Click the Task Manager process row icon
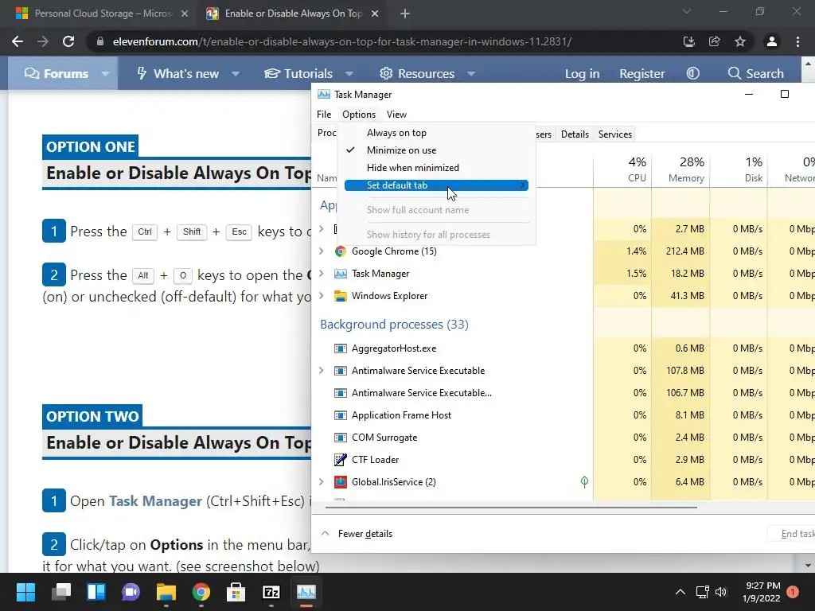Screen dimensions: 815x611 (x=341, y=274)
